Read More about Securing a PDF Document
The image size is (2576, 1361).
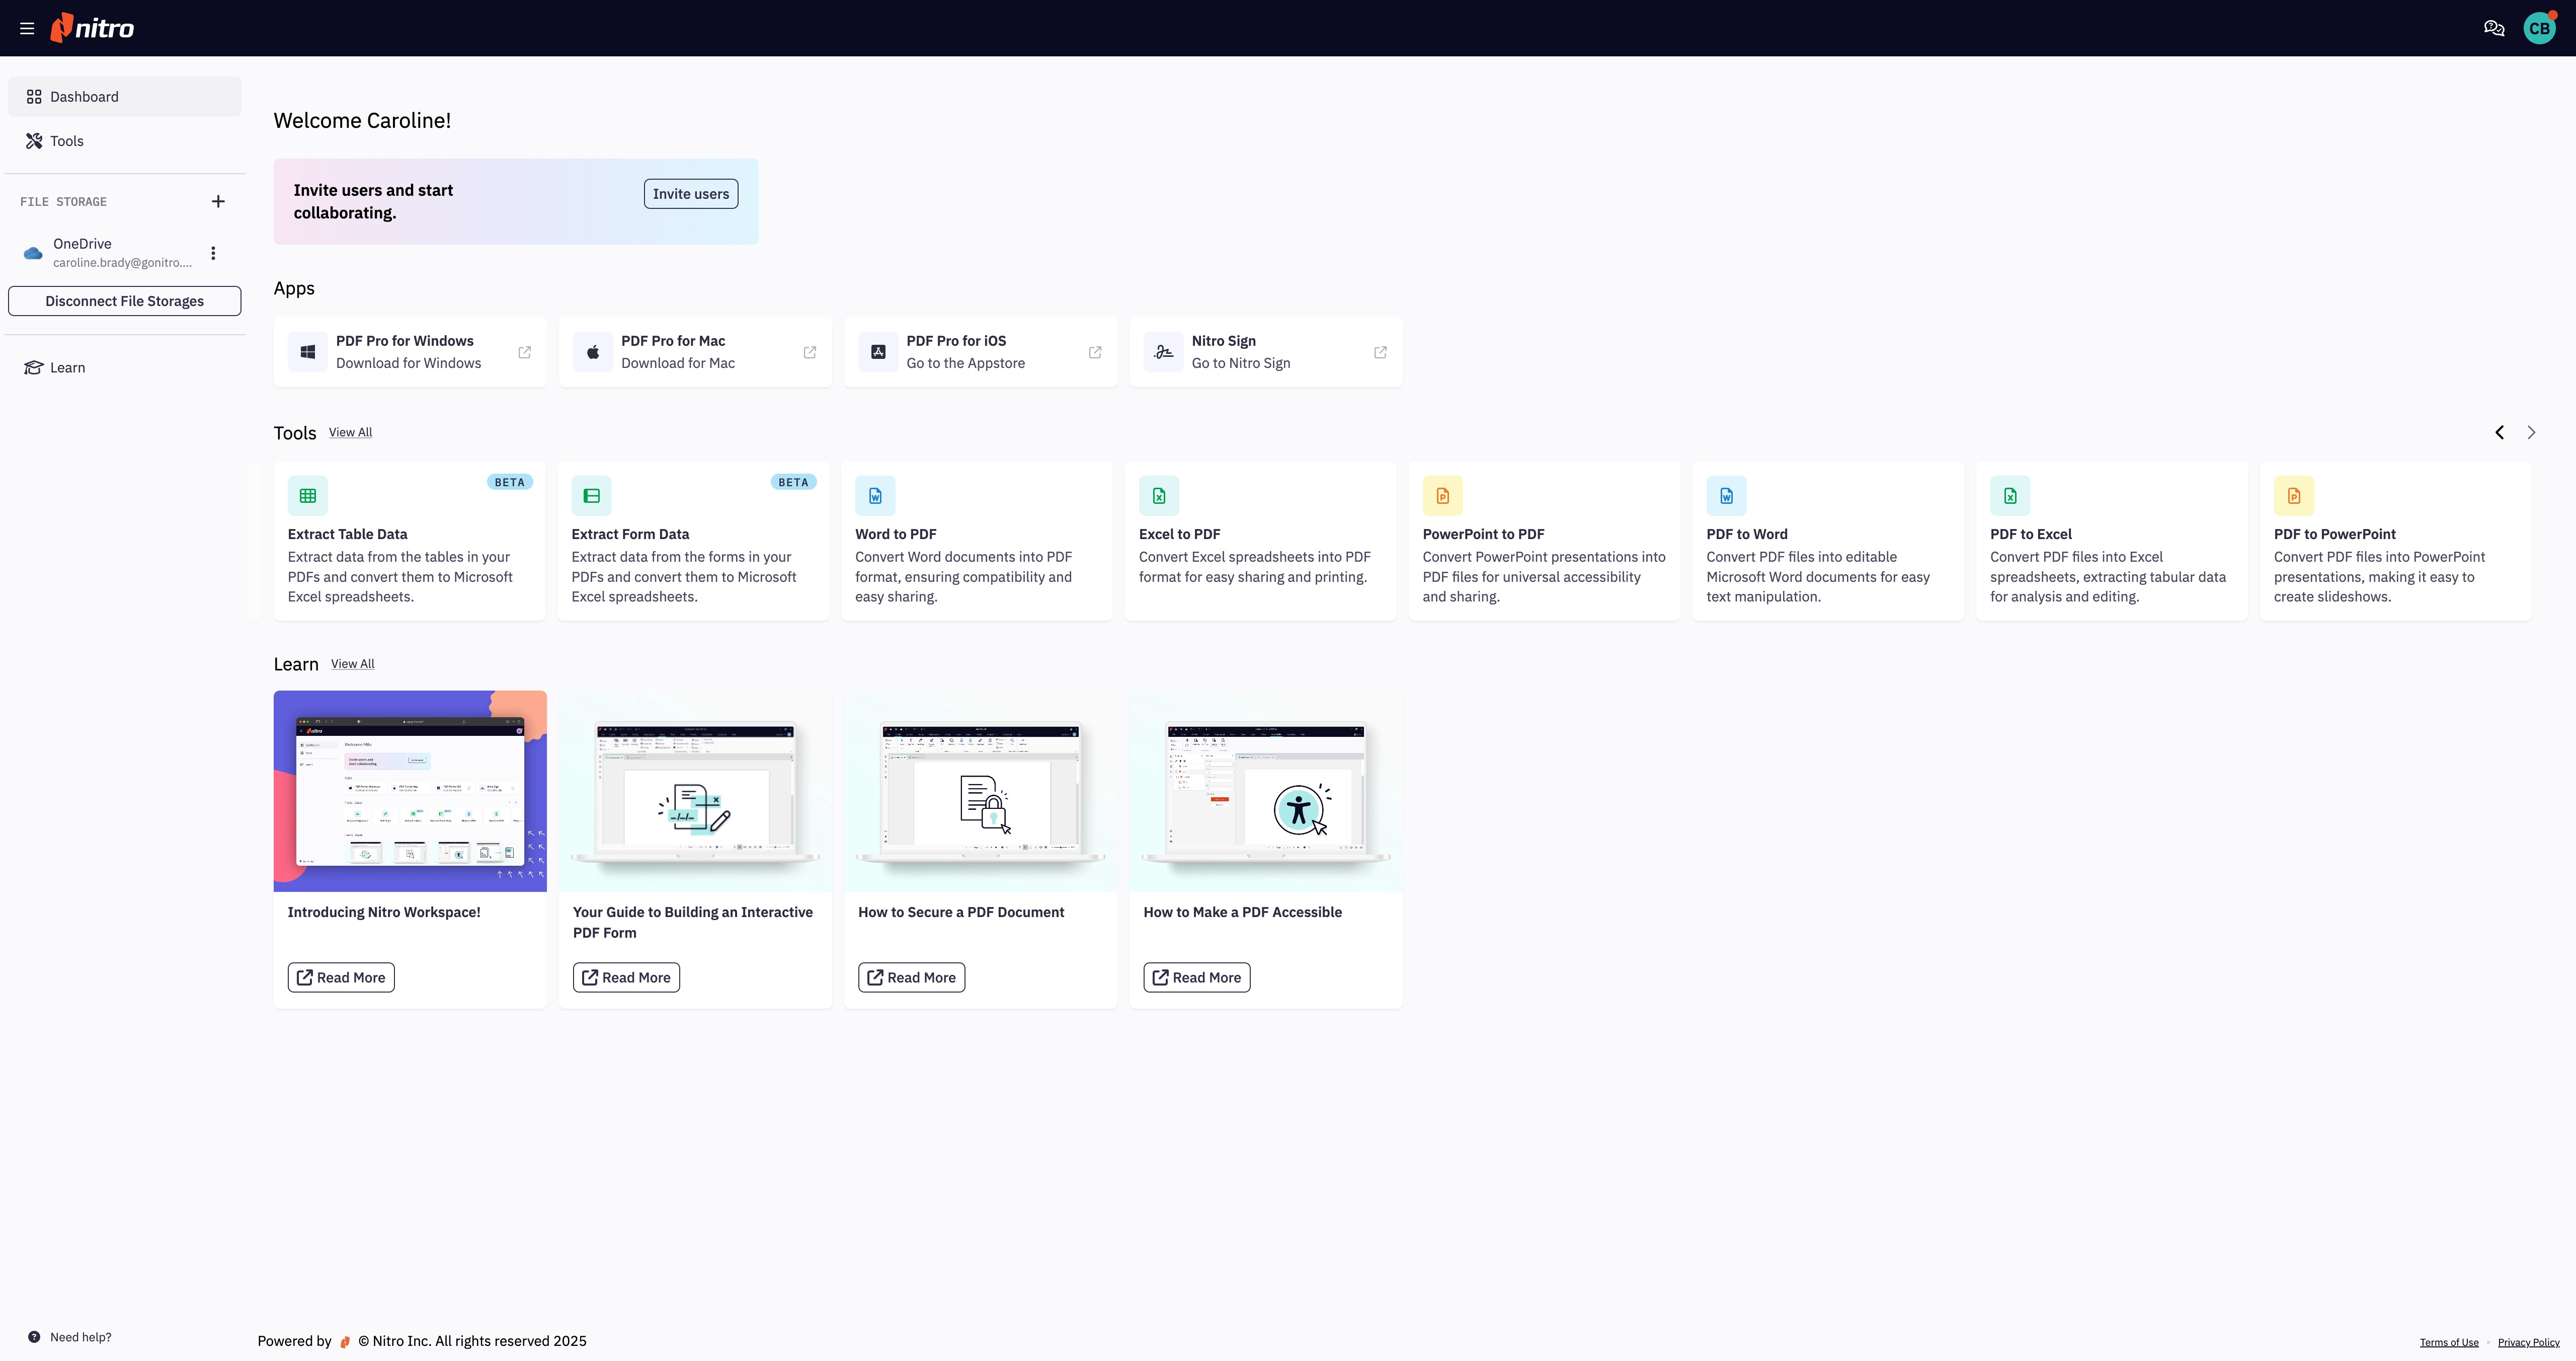(x=911, y=978)
